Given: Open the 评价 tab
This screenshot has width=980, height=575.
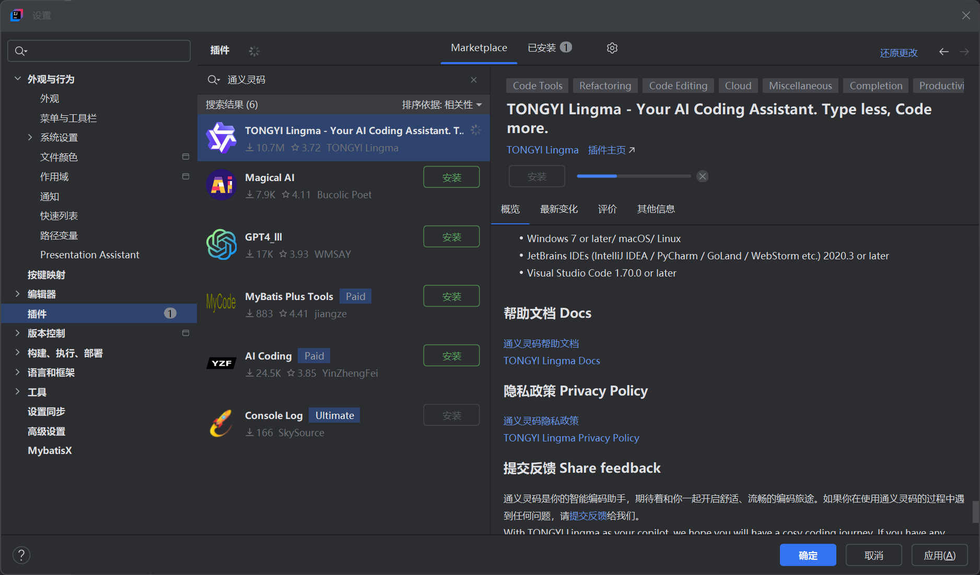Looking at the screenshot, I should click(608, 209).
